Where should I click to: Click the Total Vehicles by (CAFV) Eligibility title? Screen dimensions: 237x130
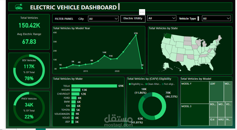149,79
